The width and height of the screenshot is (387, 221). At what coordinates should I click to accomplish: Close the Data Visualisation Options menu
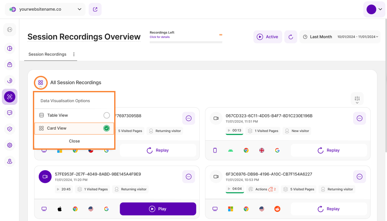[74, 141]
